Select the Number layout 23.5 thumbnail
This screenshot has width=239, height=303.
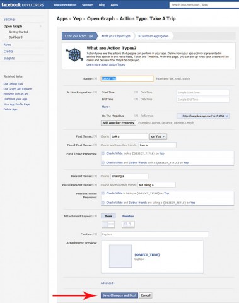[x=128, y=224]
